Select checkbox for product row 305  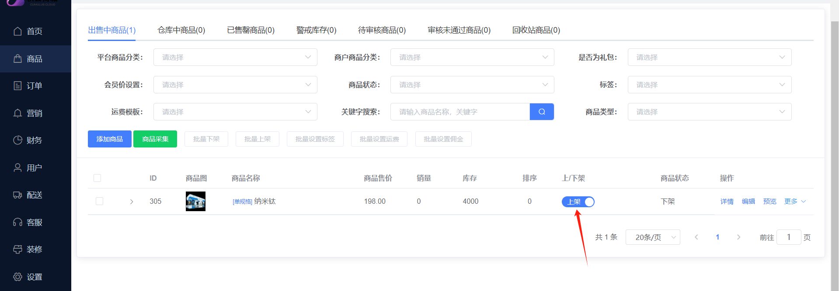point(99,201)
